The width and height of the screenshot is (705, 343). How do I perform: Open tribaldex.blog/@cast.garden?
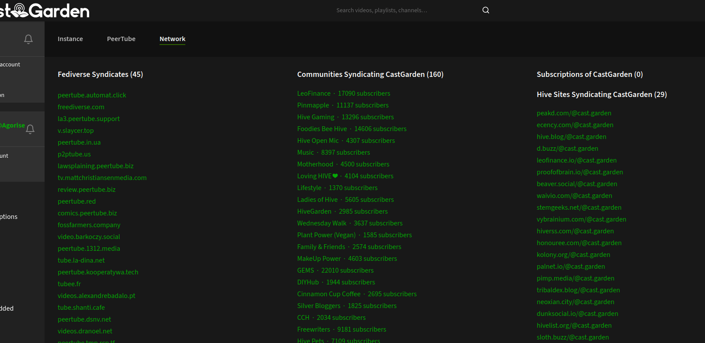click(578, 290)
